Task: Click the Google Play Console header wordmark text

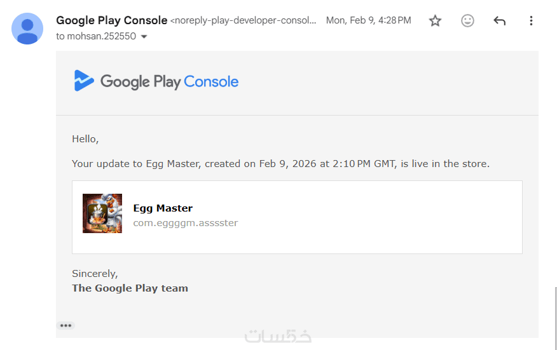Action: pyautogui.click(x=169, y=82)
